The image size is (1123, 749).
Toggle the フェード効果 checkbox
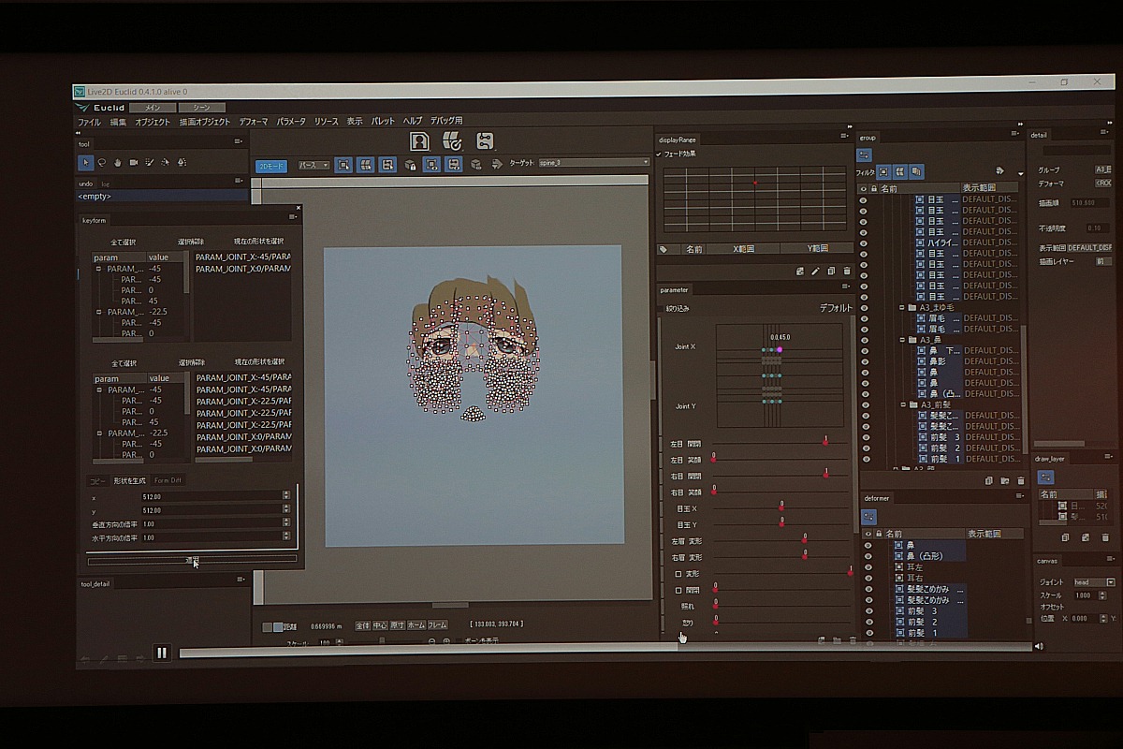(x=659, y=154)
